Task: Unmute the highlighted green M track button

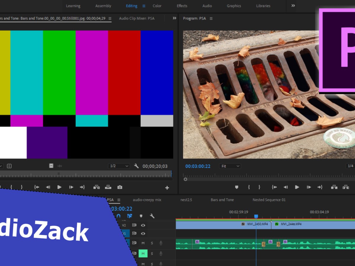Action: 143,254
